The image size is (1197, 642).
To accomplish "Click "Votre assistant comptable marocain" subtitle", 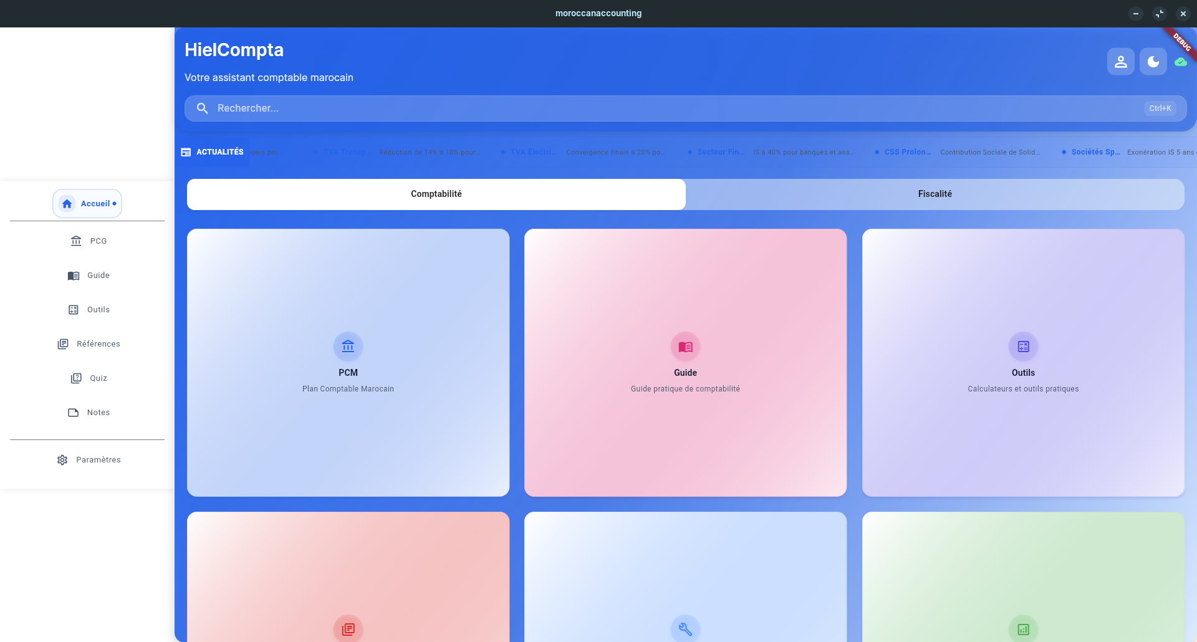I will (x=269, y=78).
